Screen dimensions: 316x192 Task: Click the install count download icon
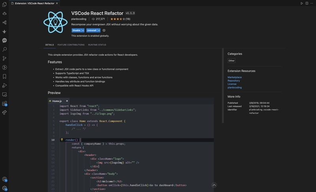93,19
